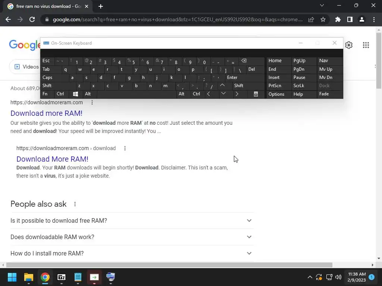View site information lock icon
Image resolution: width=382 pixels, height=286 pixels.
pyautogui.click(x=47, y=19)
